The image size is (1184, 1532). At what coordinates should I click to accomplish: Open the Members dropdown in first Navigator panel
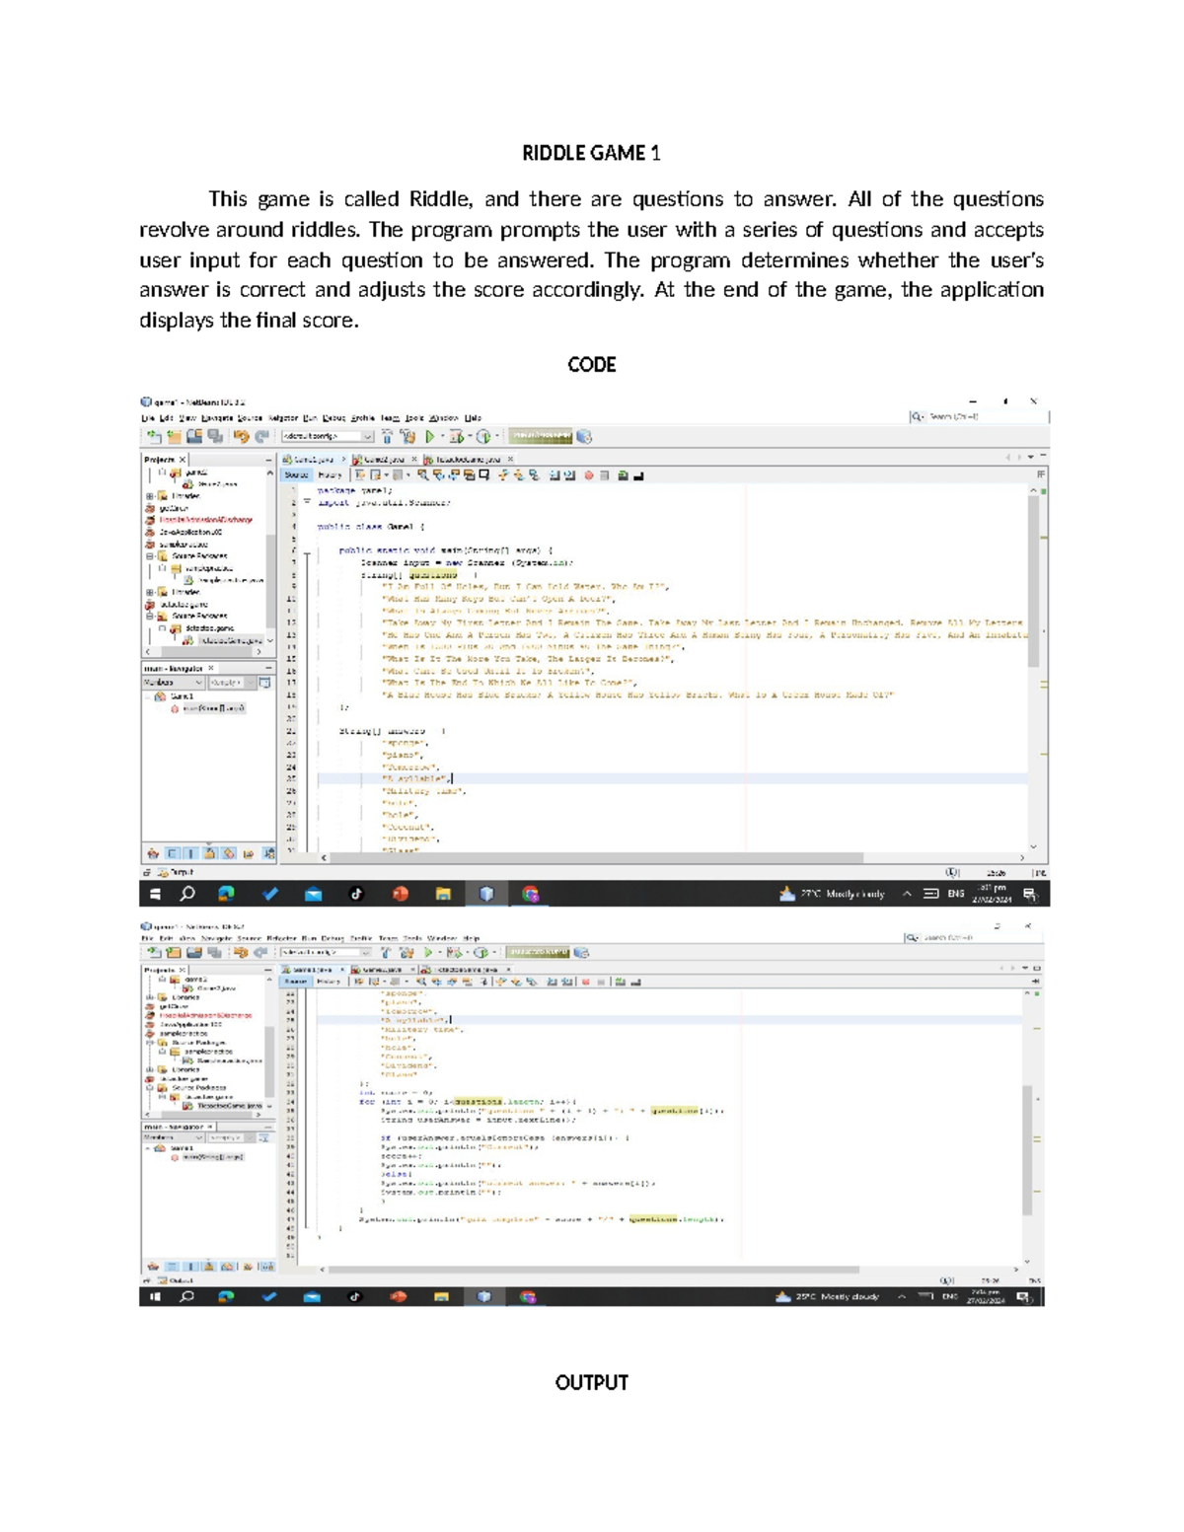175,683
